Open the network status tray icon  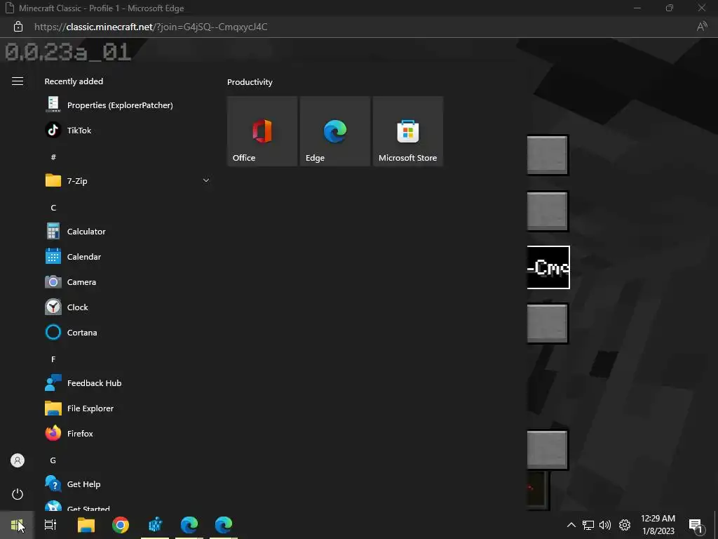(x=588, y=525)
